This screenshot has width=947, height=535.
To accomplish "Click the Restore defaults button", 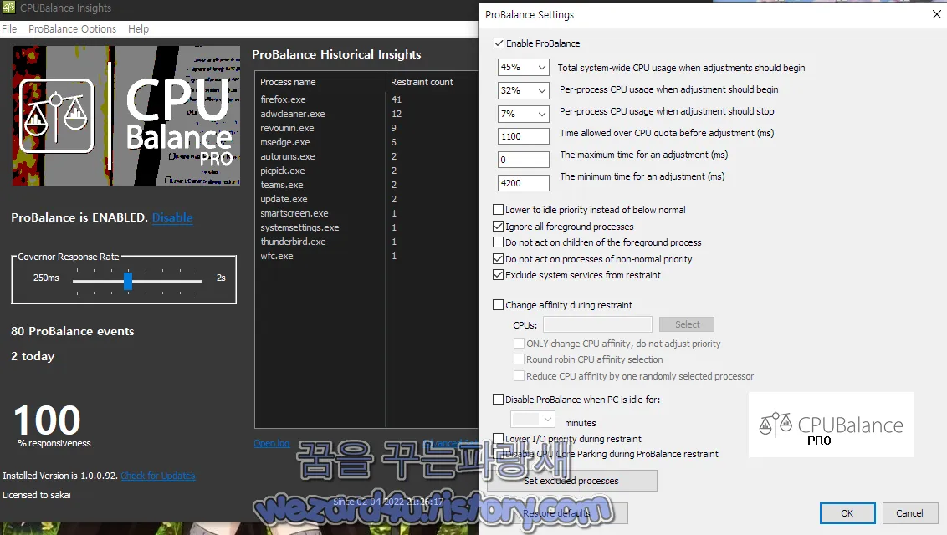I will (557, 513).
